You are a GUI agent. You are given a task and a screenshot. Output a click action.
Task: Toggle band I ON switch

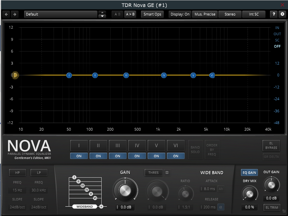point(79,156)
